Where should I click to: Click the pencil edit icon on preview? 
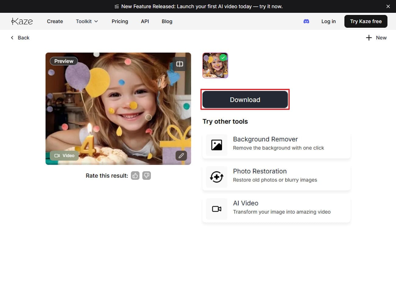[x=181, y=155]
